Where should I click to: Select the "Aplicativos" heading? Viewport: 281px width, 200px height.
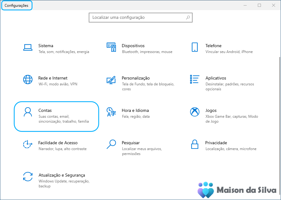[216, 78]
